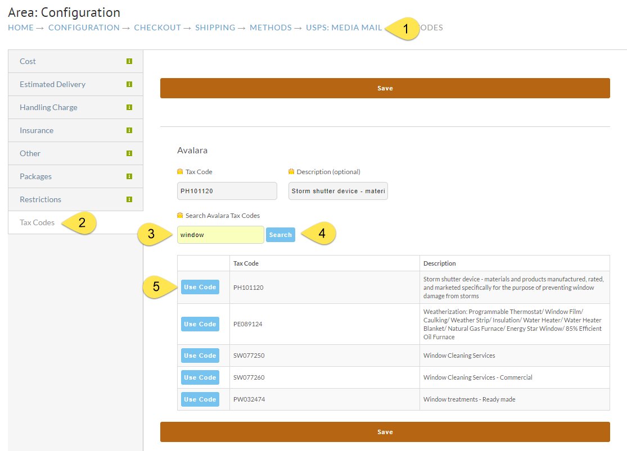Click the green icon beside Insurance

[129, 130]
